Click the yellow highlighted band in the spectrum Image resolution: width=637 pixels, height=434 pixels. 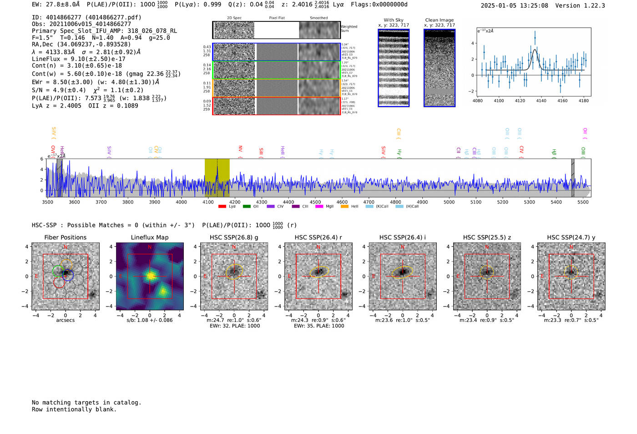pos(217,178)
